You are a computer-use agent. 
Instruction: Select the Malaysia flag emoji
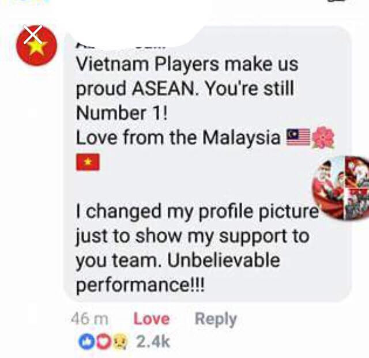click(298, 137)
